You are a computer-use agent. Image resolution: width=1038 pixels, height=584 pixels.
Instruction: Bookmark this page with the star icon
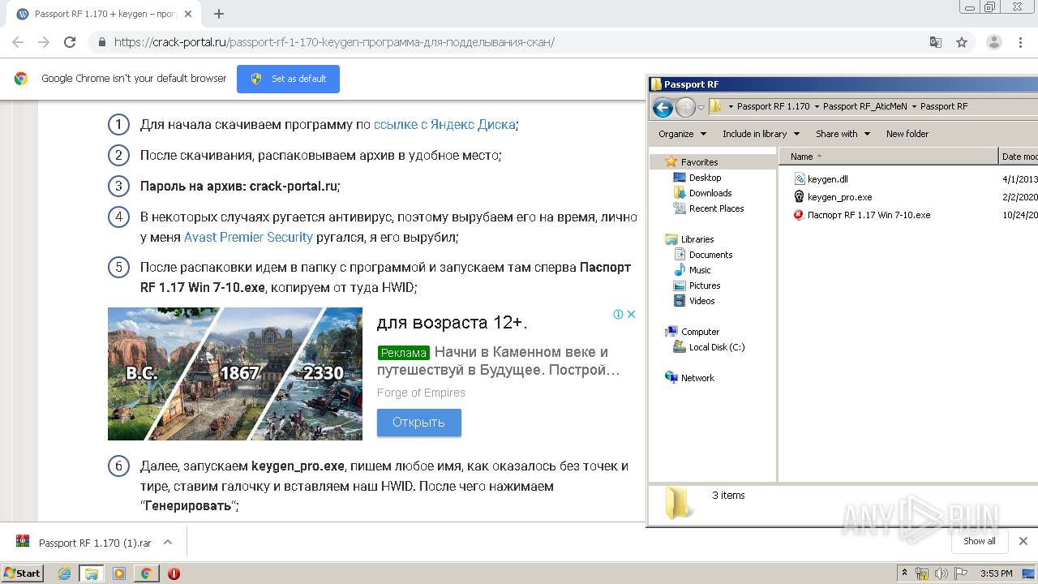[x=962, y=42]
